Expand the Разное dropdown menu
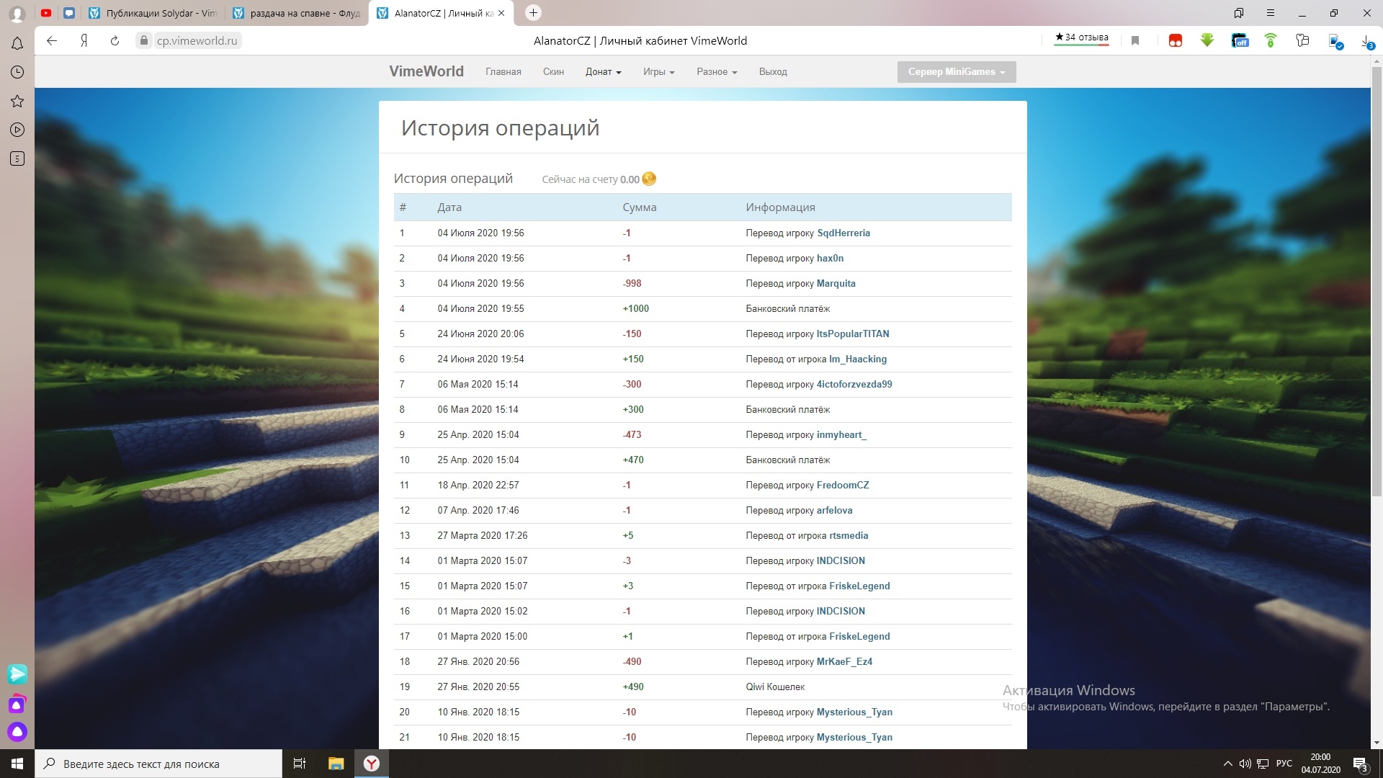1383x778 pixels. pos(717,72)
